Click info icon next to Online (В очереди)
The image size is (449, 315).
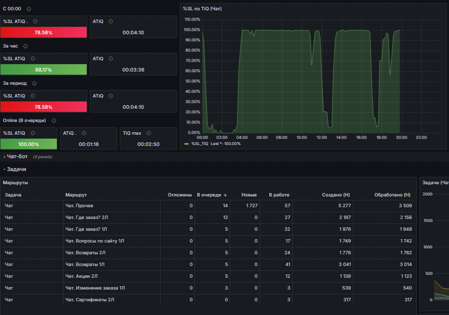click(x=54, y=121)
